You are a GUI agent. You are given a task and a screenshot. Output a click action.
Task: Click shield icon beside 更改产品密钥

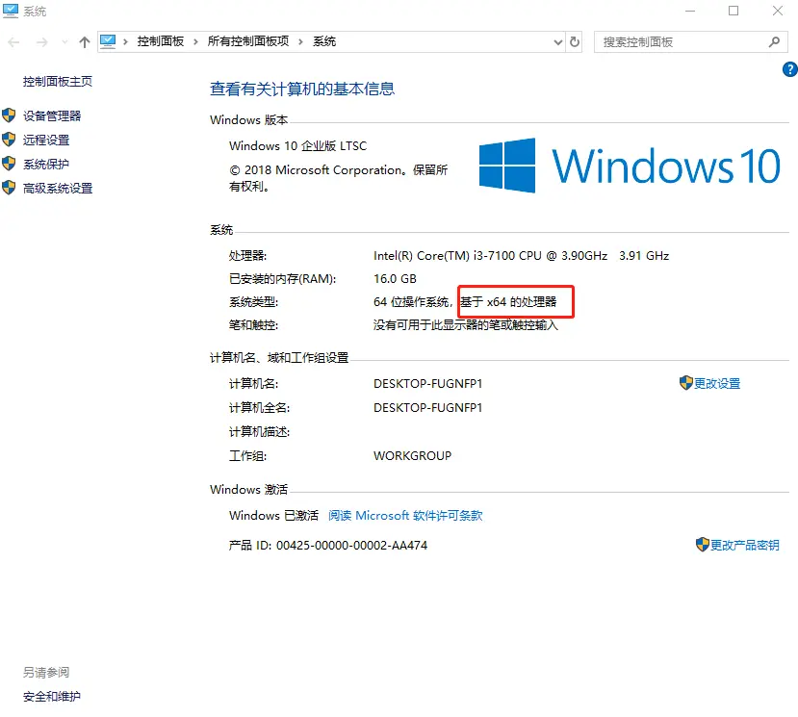coord(703,545)
